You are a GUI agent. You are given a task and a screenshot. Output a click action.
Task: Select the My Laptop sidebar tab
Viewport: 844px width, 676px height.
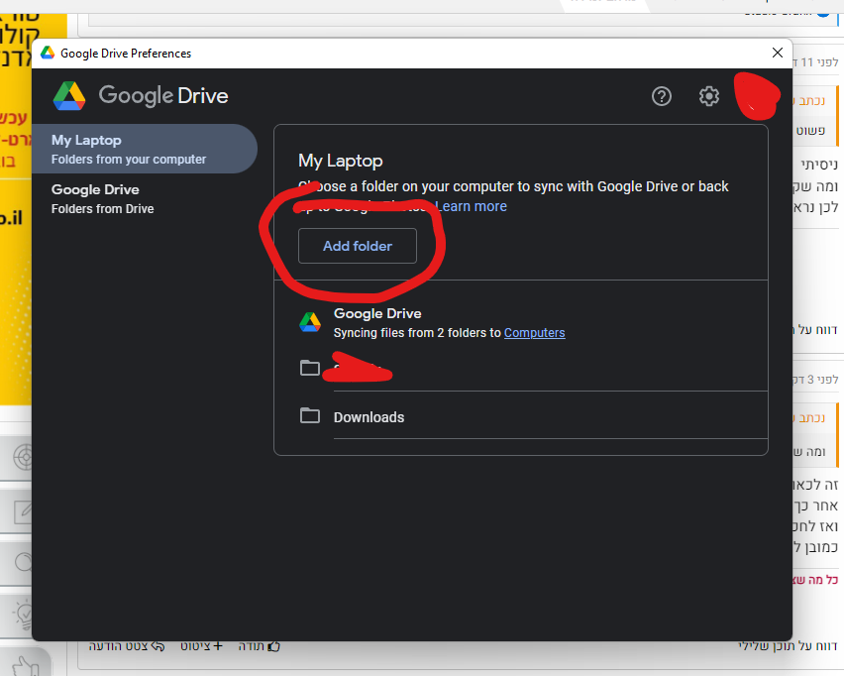point(145,149)
